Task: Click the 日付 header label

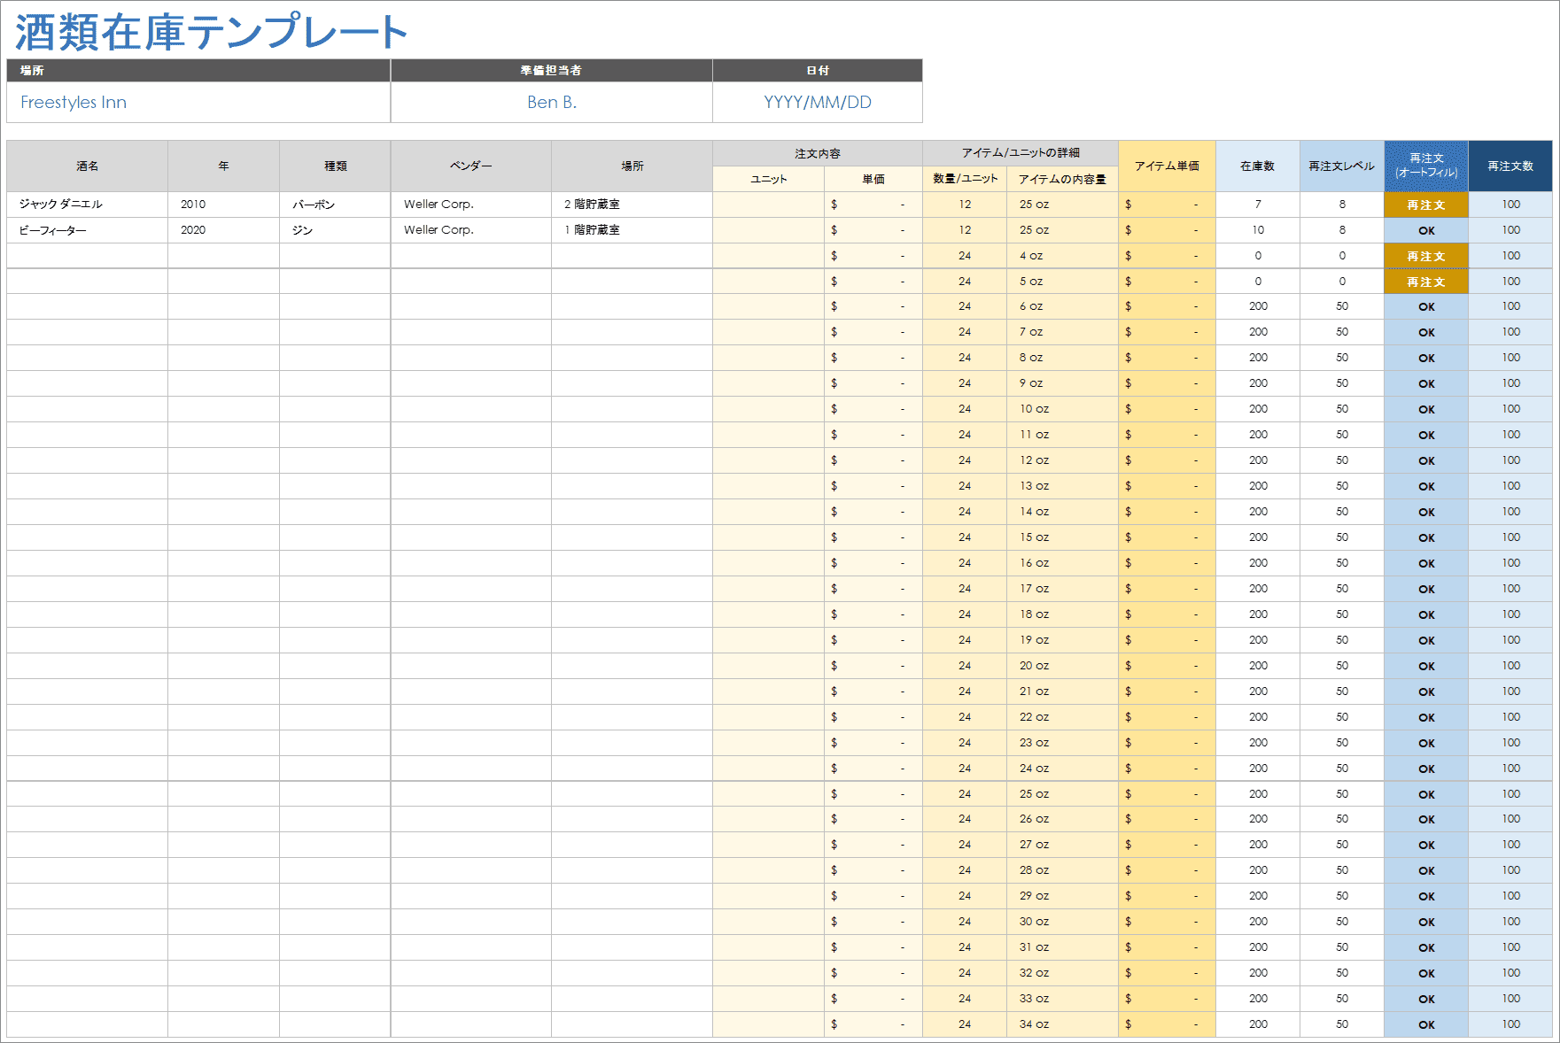Action: coord(818,71)
